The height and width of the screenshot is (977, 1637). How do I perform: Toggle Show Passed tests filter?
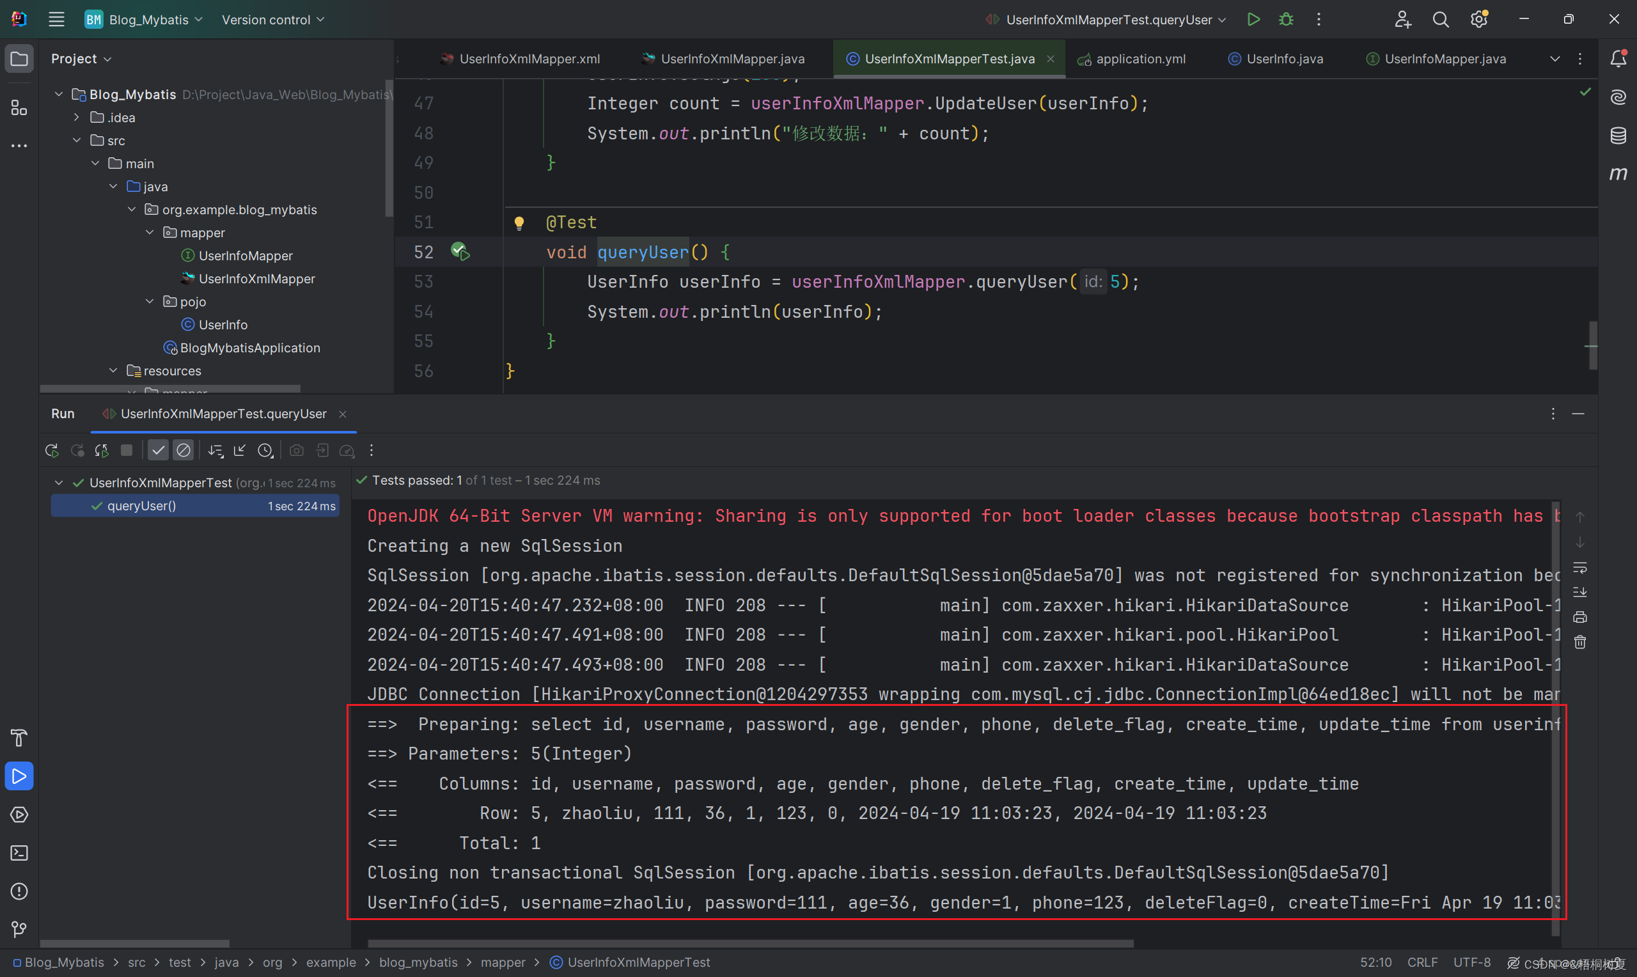pyautogui.click(x=158, y=450)
